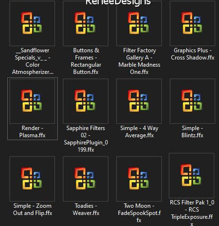The image size is (219, 226).
Task: Click the 'SapphirePlugin_0199.ffx' filename text
Action: tap(86, 146)
